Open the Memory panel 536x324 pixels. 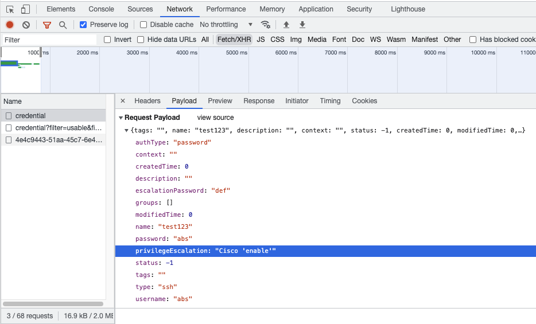272,9
